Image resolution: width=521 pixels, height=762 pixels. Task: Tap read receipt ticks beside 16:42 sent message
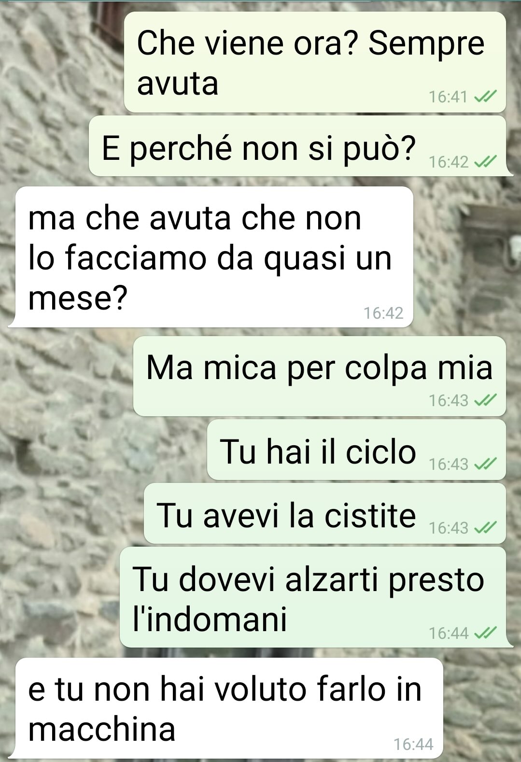pyautogui.click(x=485, y=162)
